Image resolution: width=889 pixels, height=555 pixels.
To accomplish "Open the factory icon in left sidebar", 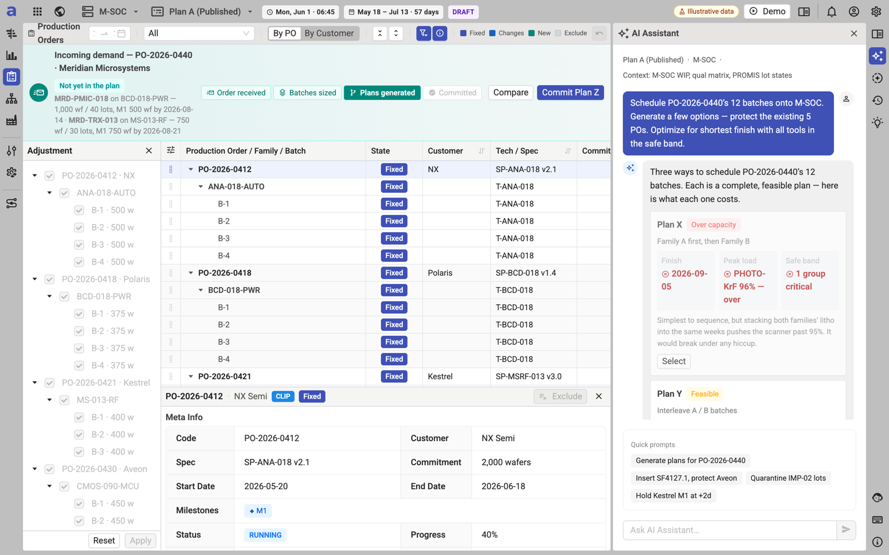I will (x=12, y=120).
